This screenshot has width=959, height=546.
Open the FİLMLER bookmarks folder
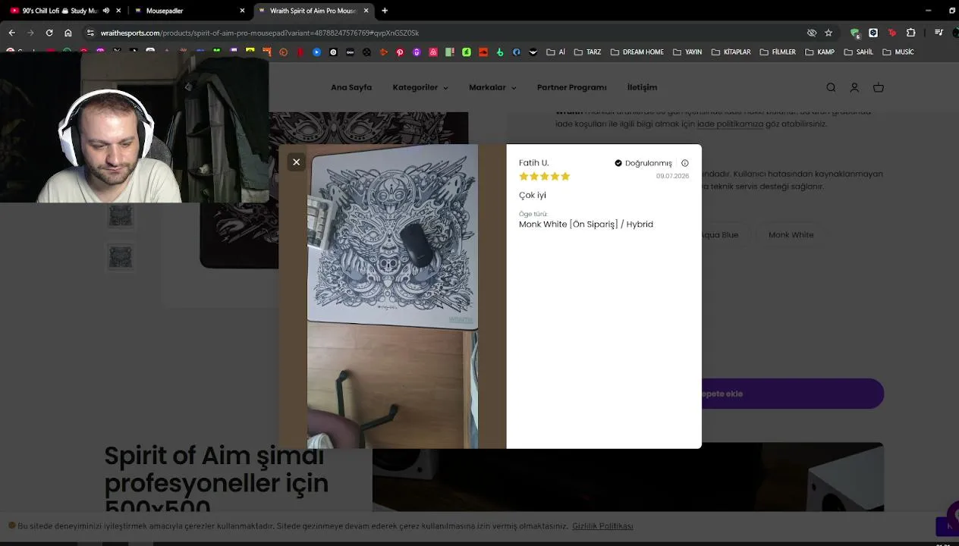778,52
